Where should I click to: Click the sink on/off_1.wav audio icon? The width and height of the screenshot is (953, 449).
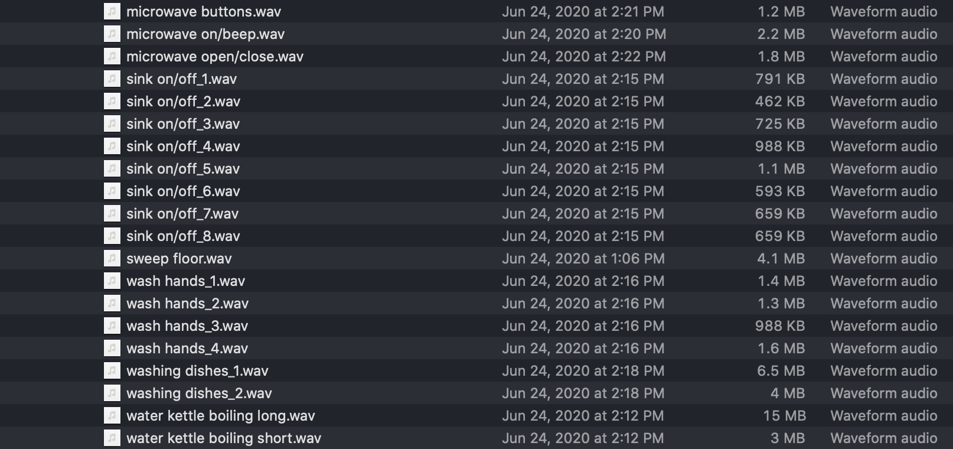click(x=112, y=79)
